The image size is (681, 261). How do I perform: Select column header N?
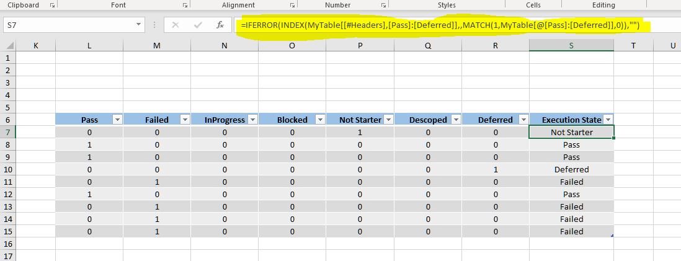point(225,46)
